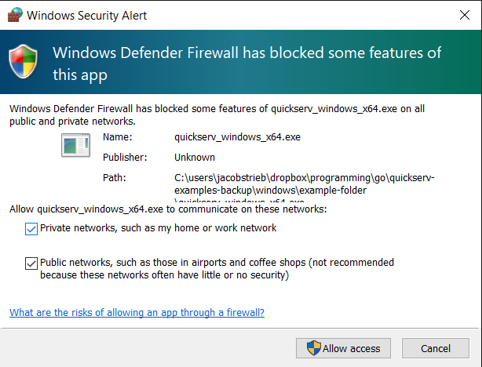The width and height of the screenshot is (482, 367).
Task: Close the Windows Security Alert dialog
Action: tap(463, 15)
